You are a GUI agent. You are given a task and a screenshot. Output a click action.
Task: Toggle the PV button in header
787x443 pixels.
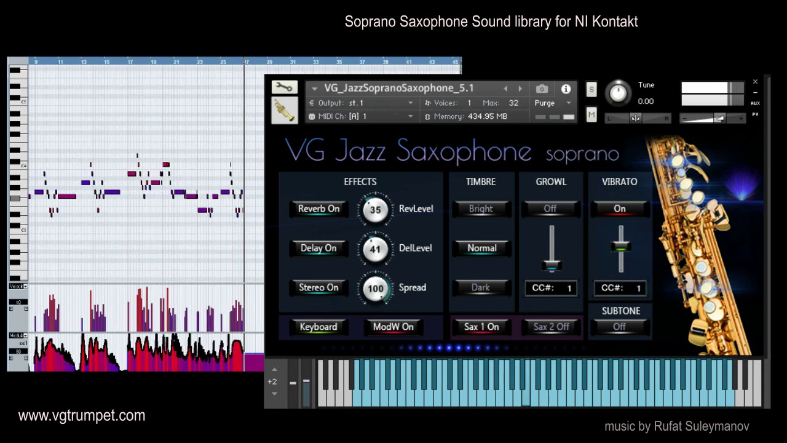click(755, 114)
